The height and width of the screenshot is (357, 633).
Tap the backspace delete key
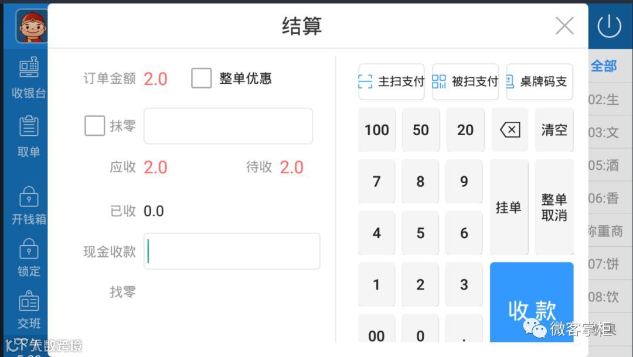(x=510, y=130)
